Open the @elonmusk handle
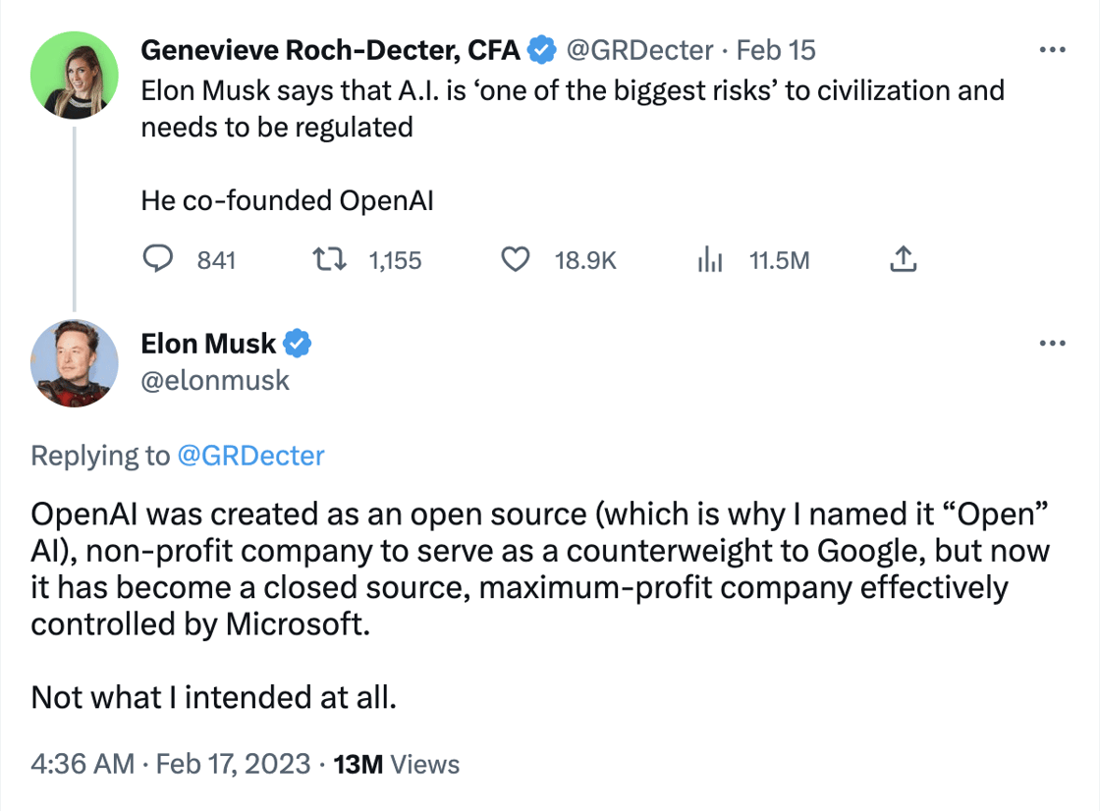 click(x=215, y=380)
